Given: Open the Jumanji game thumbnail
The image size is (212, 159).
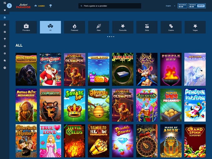Looking at the screenshot, I should pyautogui.click(x=123, y=69).
